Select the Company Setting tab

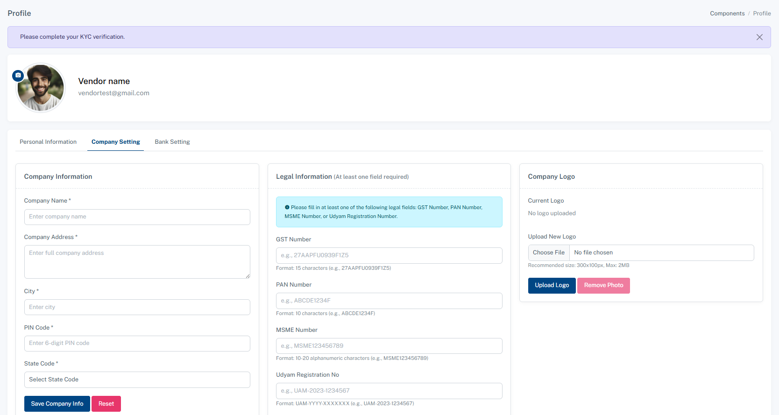(115, 142)
